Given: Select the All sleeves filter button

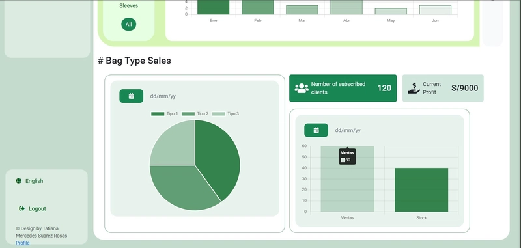Looking at the screenshot, I should point(128,24).
